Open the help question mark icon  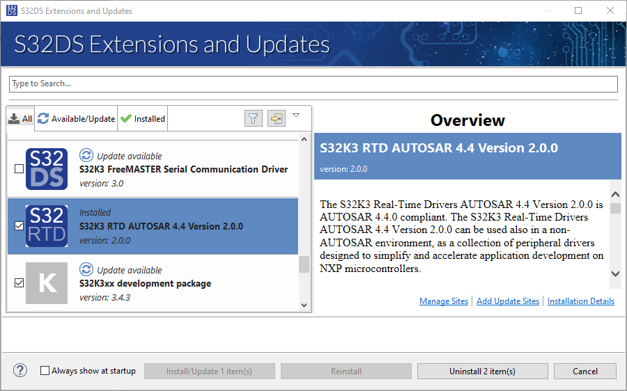click(20, 371)
